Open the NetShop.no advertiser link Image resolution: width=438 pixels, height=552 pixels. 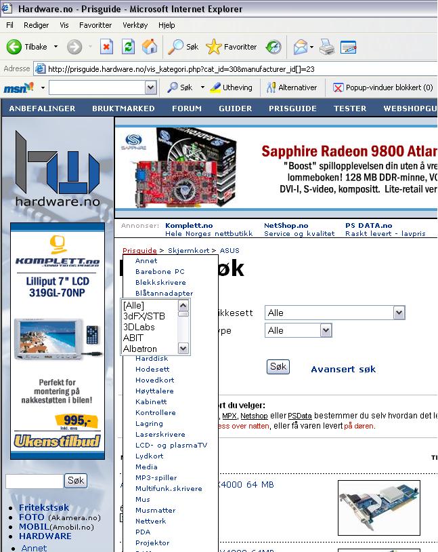point(286,225)
